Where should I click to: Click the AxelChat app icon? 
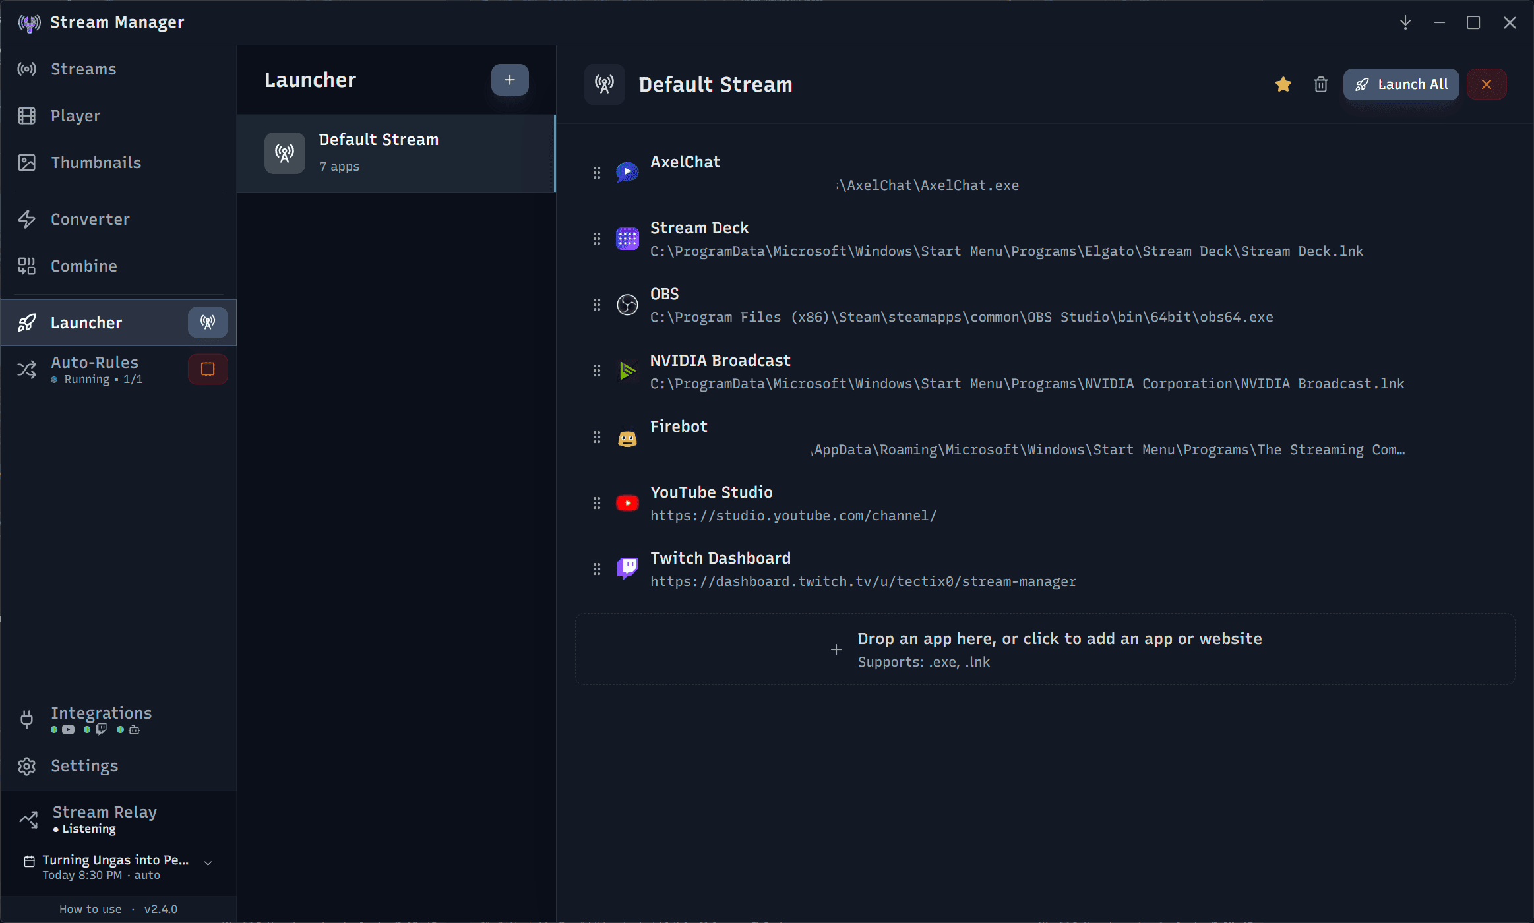coord(627,173)
